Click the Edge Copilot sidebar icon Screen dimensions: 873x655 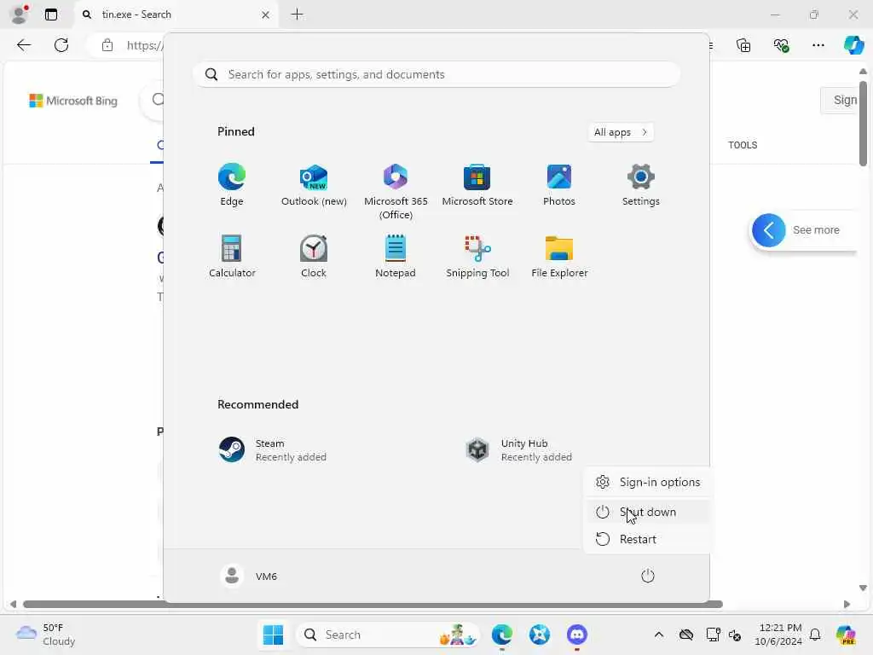pyautogui.click(x=853, y=45)
